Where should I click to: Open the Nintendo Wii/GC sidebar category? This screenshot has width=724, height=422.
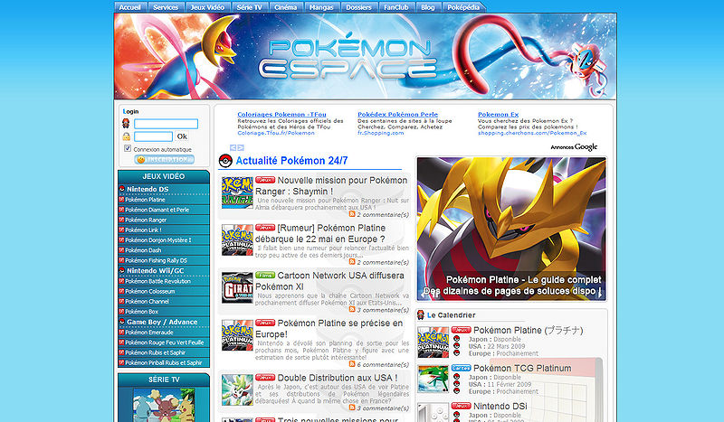point(155,271)
